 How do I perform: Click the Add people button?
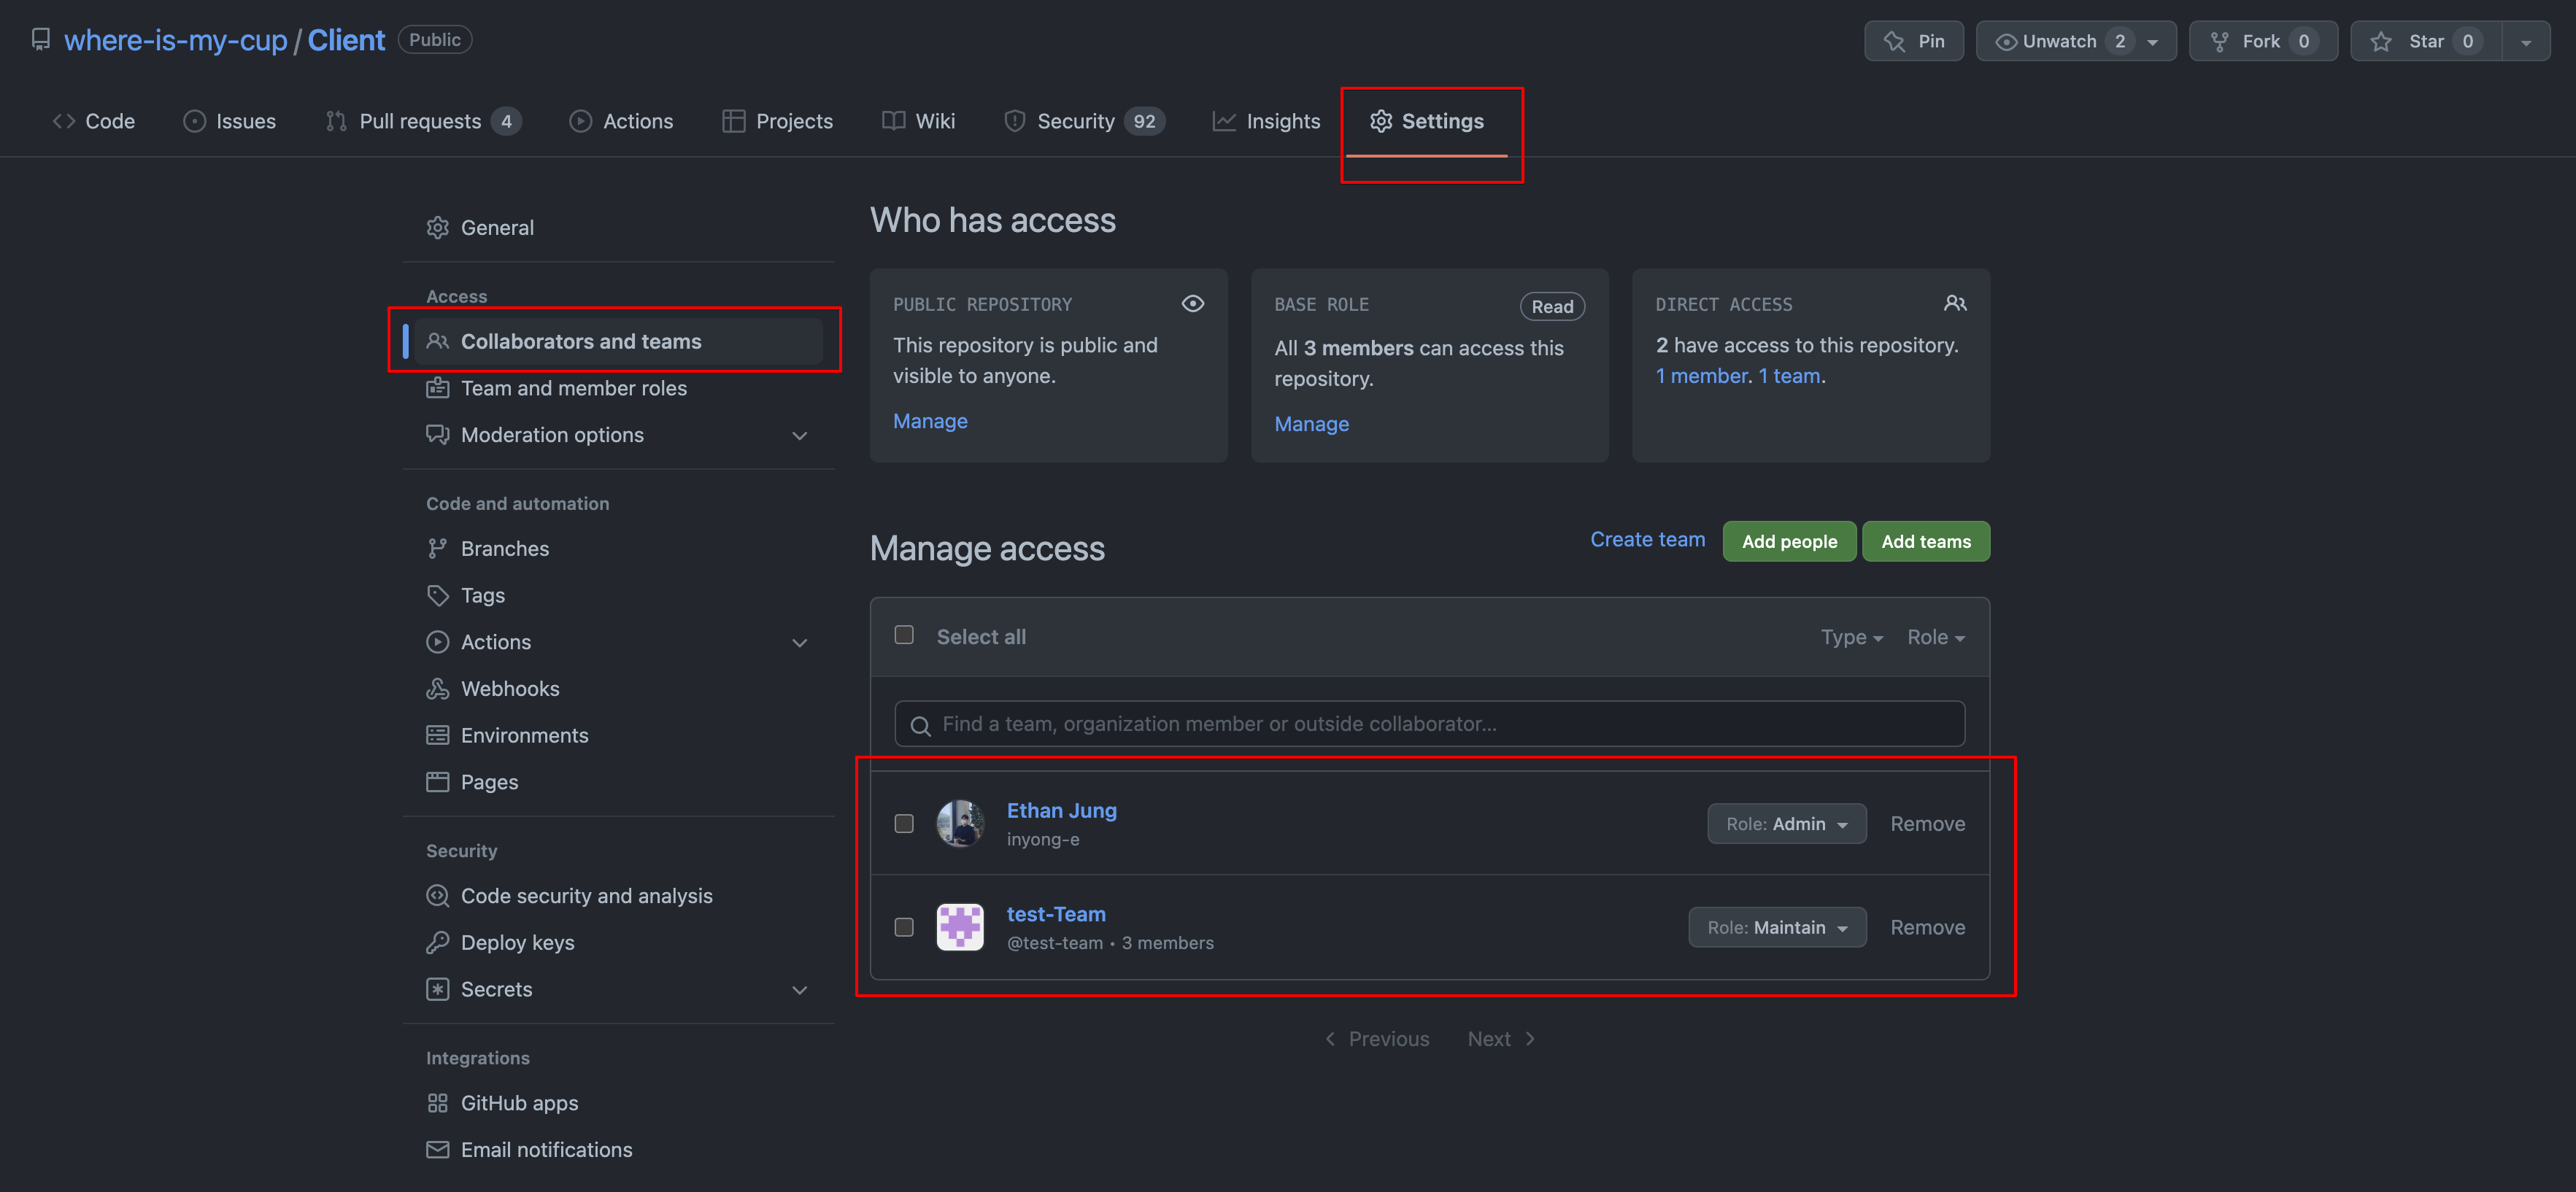point(1788,542)
